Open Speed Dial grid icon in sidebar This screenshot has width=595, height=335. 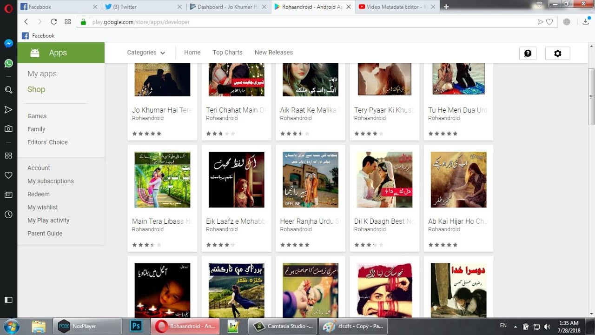point(8,155)
